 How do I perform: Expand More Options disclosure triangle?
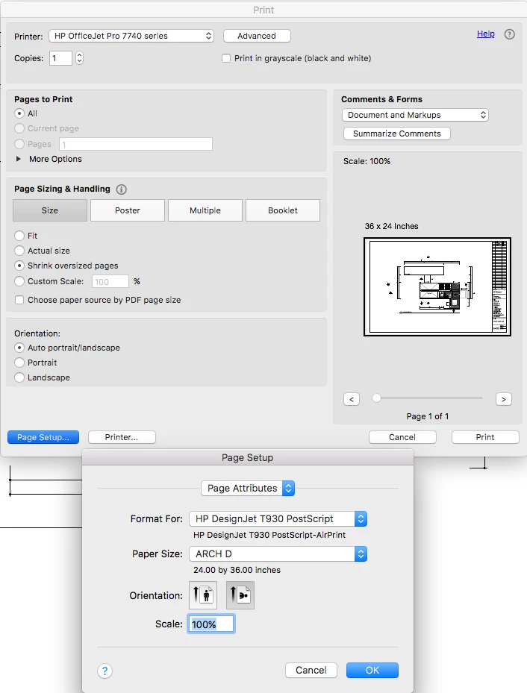point(19,159)
